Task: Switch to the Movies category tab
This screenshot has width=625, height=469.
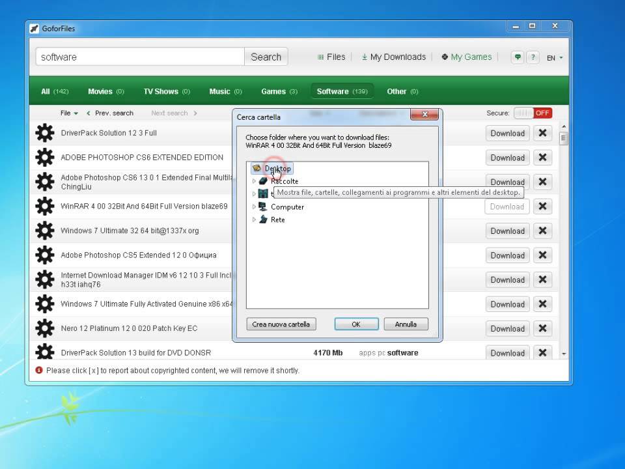Action: (106, 91)
